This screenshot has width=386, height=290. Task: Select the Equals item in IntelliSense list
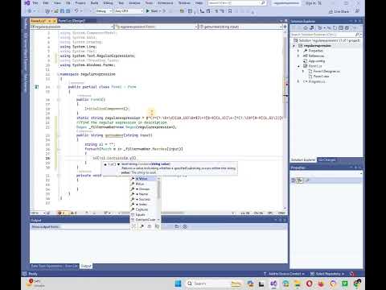[145, 214]
